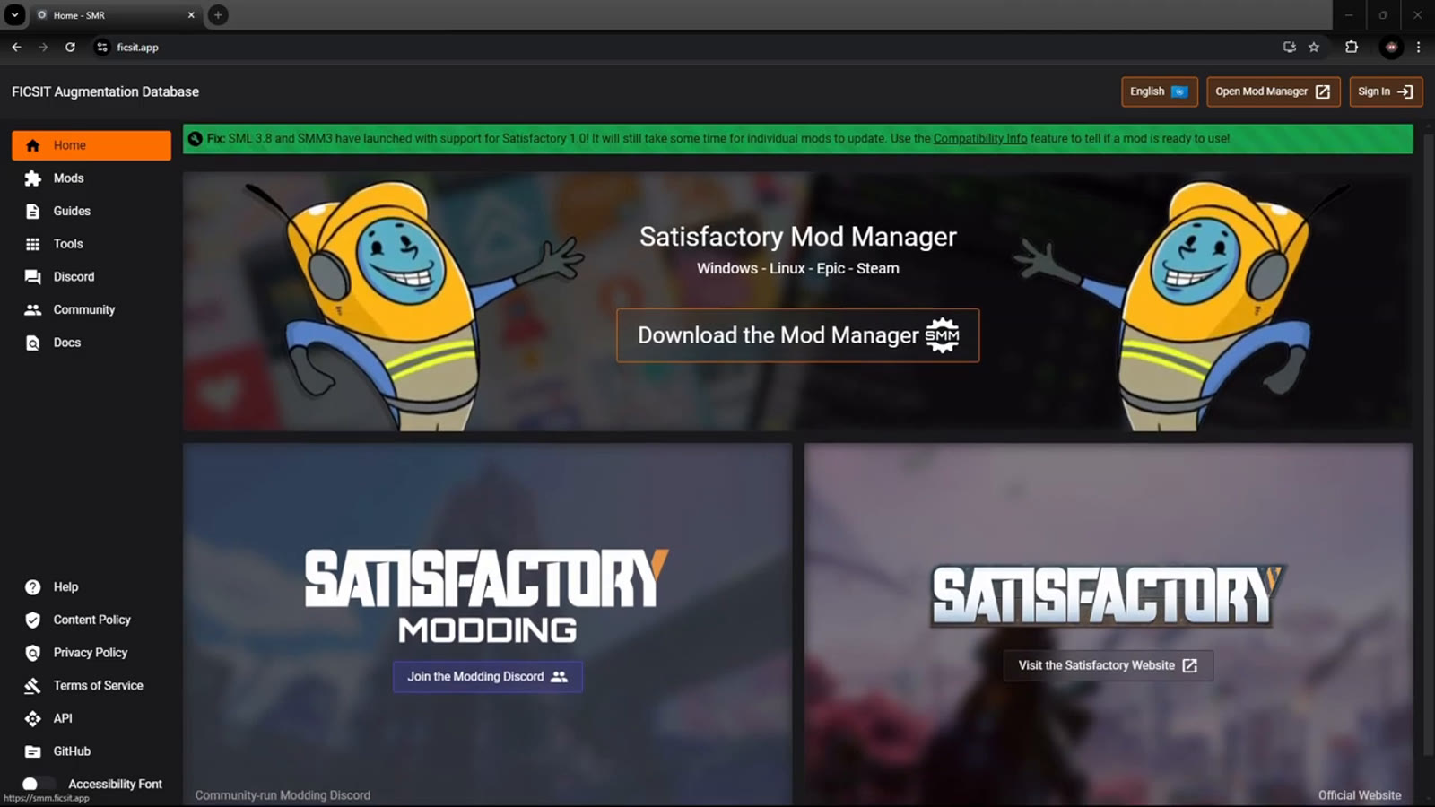The height and width of the screenshot is (807, 1435).
Task: Open the browser extensions puzzle icon
Action: coord(1352,47)
